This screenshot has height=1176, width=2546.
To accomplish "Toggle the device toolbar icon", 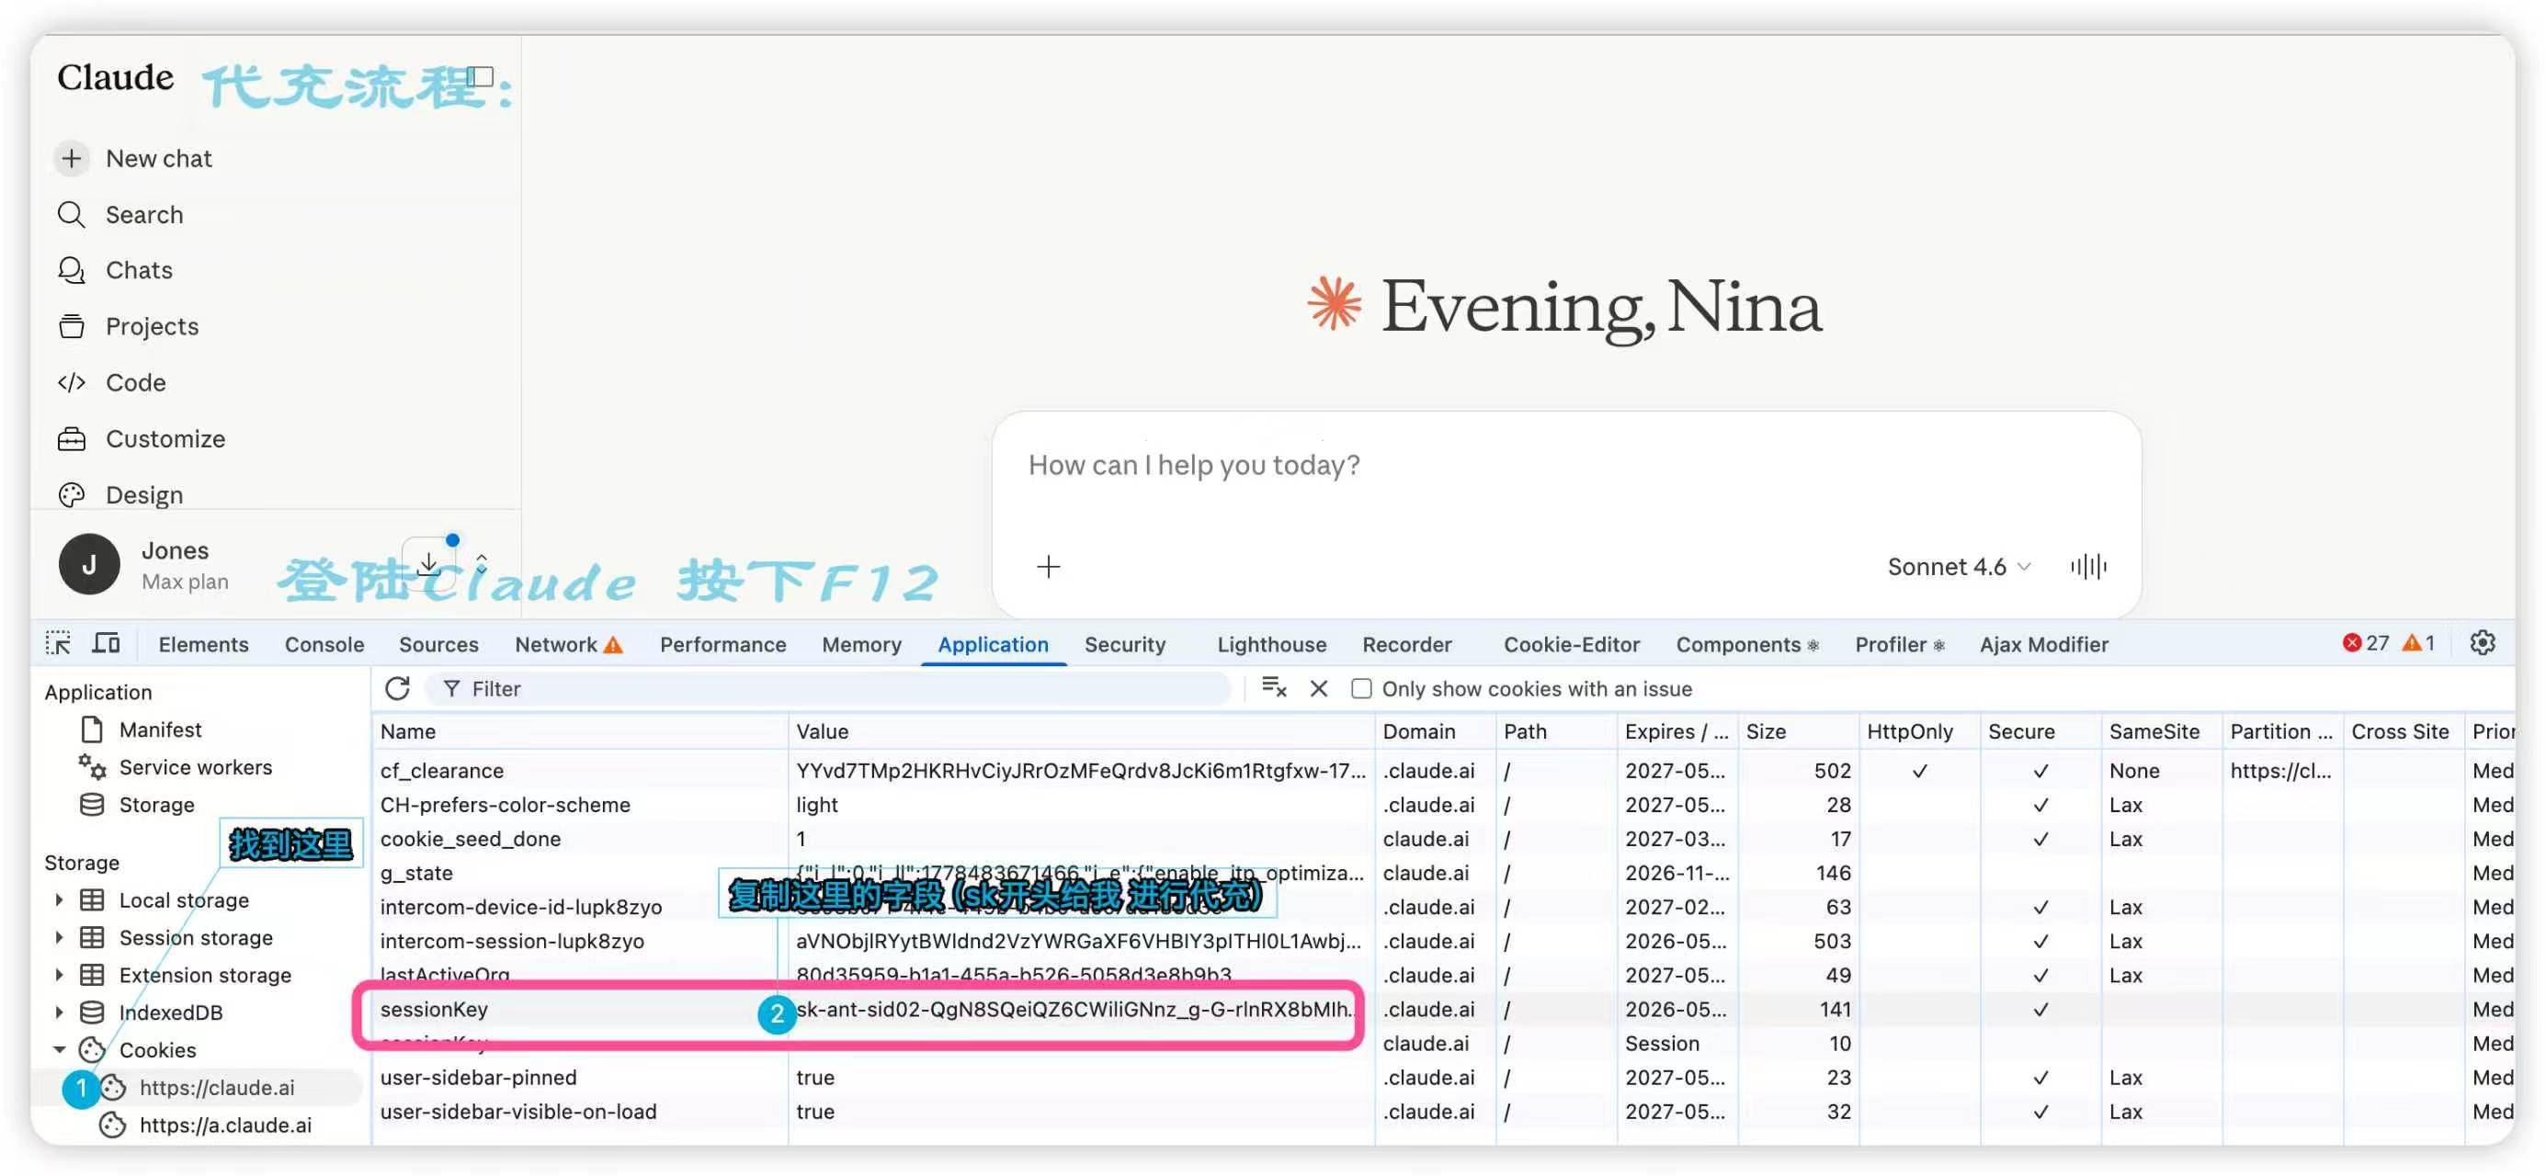I will point(106,644).
